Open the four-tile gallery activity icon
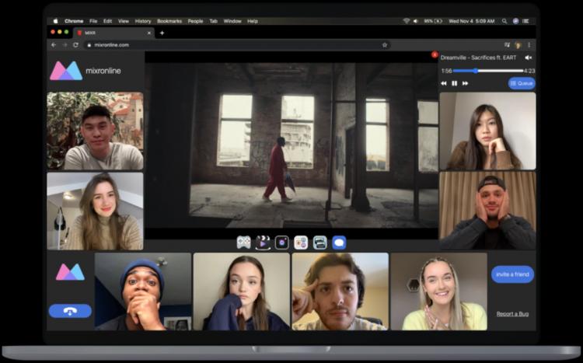The height and width of the screenshot is (363, 583). [301, 243]
